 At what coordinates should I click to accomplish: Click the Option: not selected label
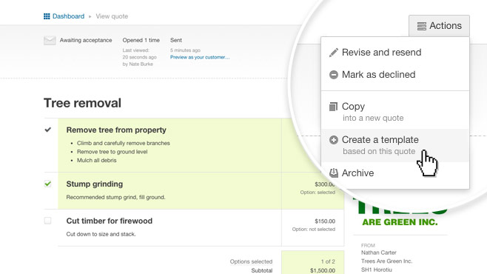click(x=313, y=230)
